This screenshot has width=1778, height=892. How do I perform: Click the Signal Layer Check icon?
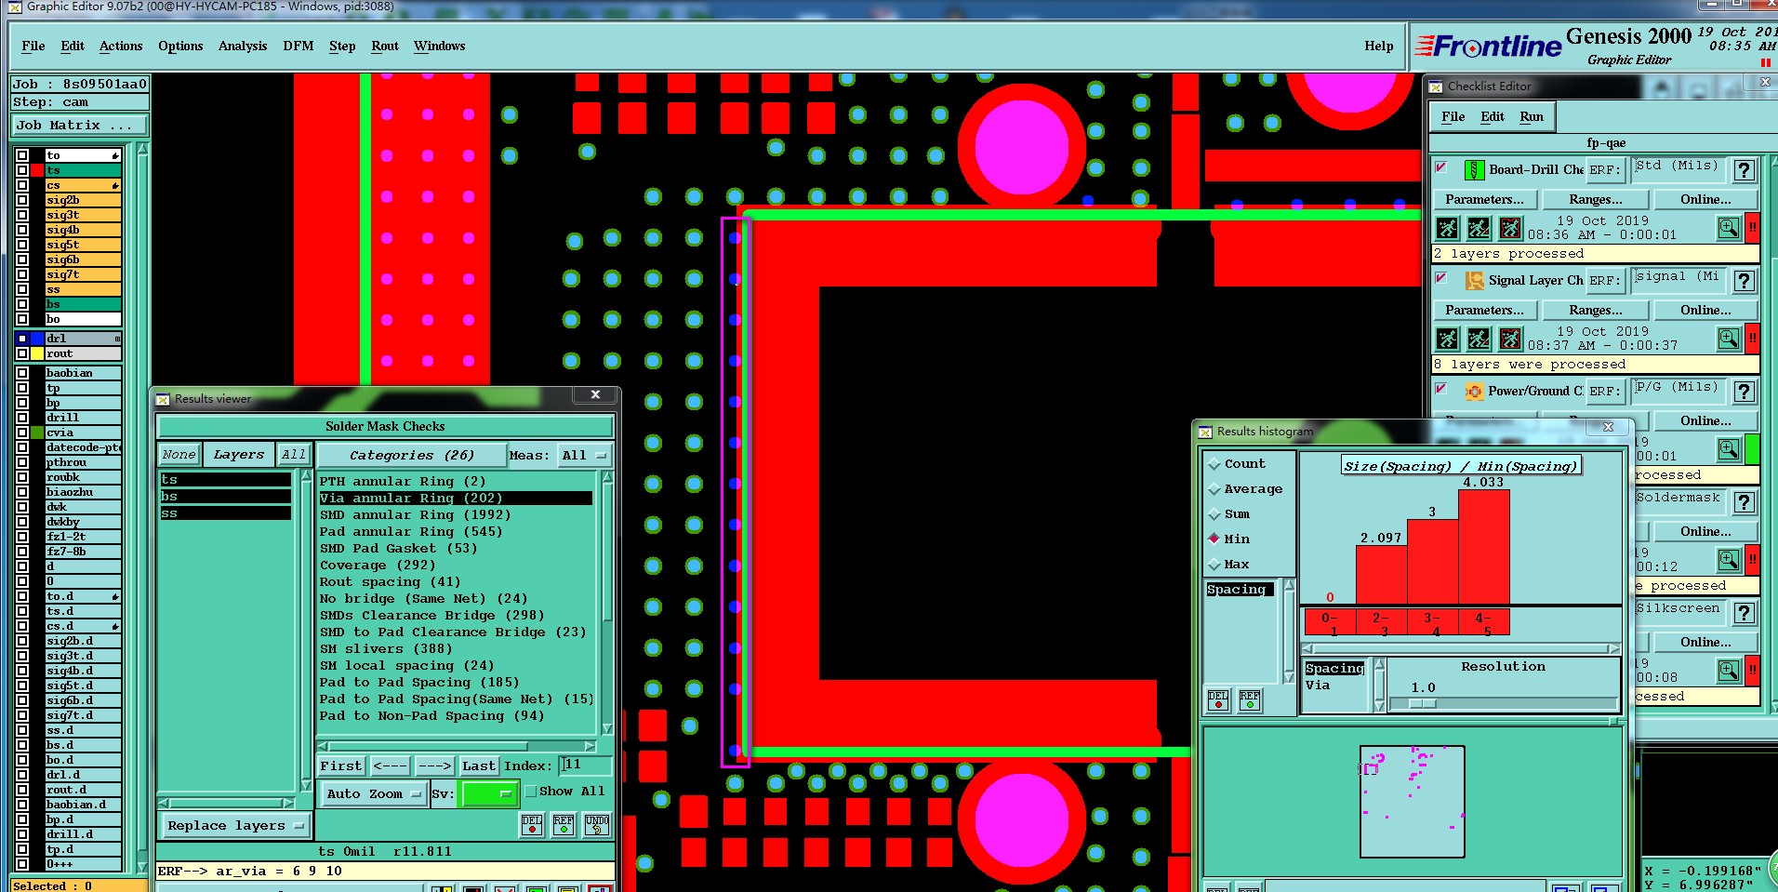coord(1474,281)
